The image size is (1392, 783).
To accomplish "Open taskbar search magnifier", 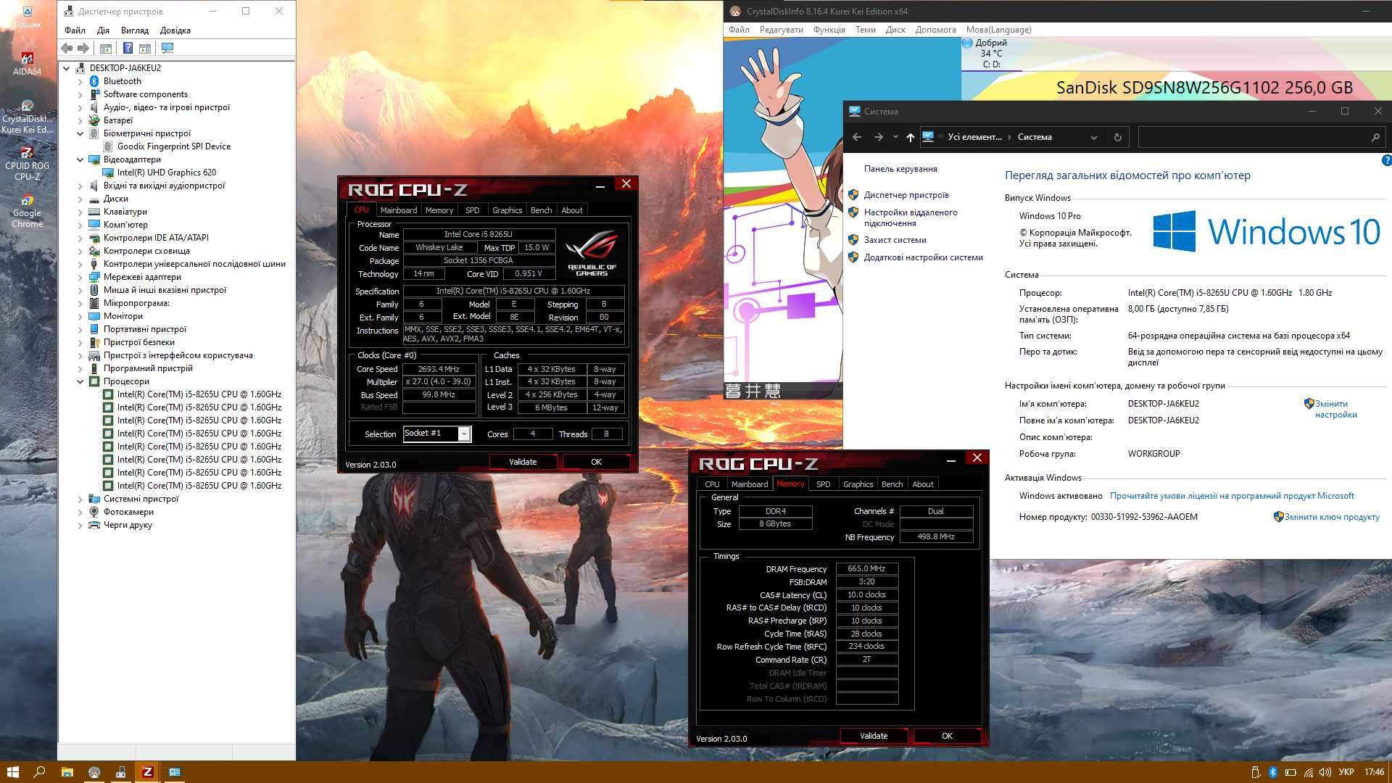I will (x=39, y=772).
